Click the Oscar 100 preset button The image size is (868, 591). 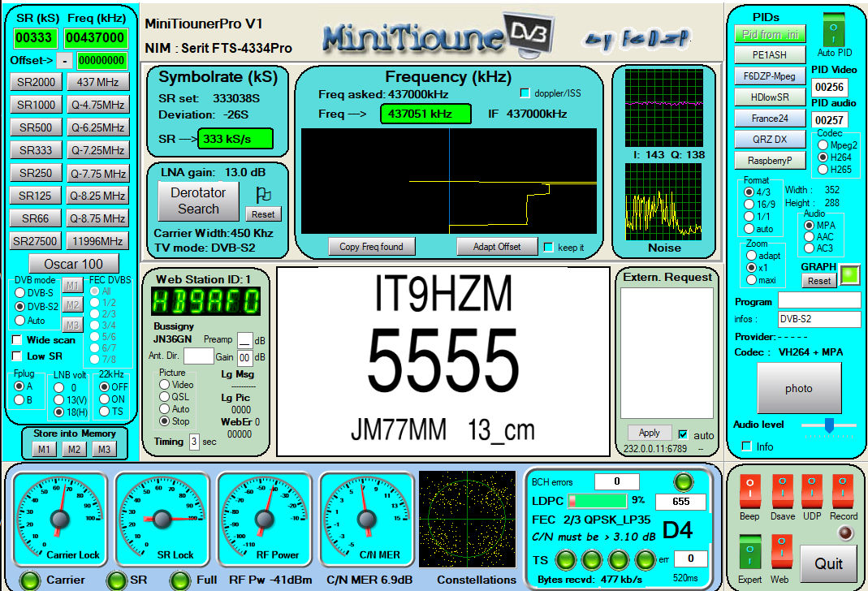tap(74, 263)
